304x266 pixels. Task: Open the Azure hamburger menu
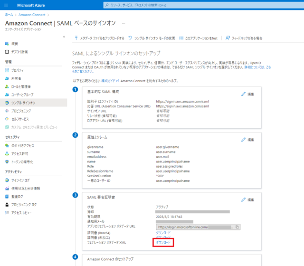click(6, 5)
